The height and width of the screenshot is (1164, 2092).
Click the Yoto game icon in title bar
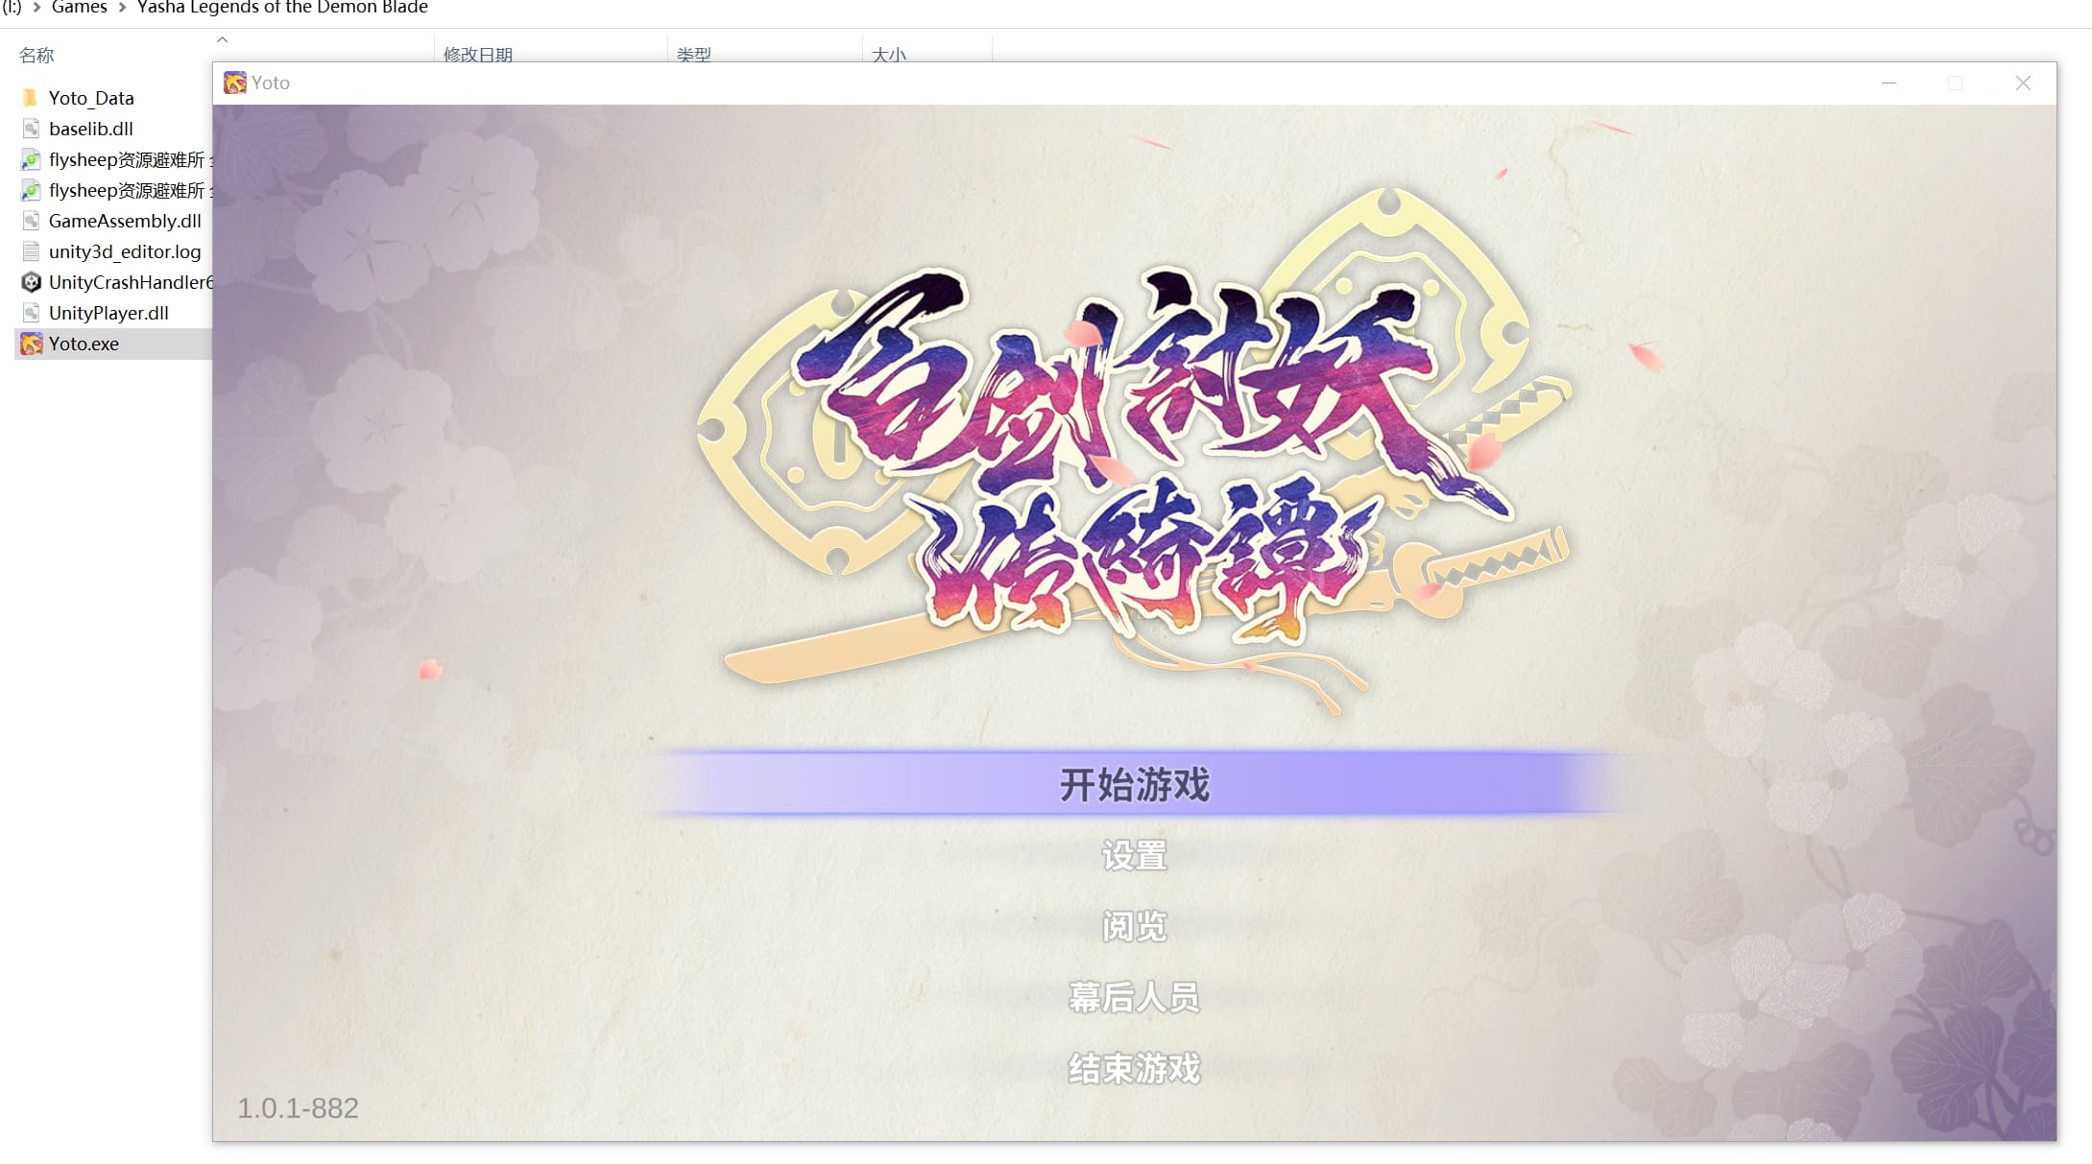click(x=235, y=83)
